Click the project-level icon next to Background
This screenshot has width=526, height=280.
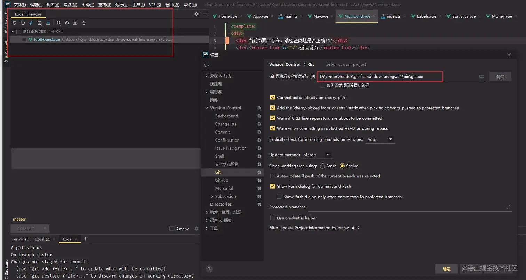pyautogui.click(x=259, y=116)
